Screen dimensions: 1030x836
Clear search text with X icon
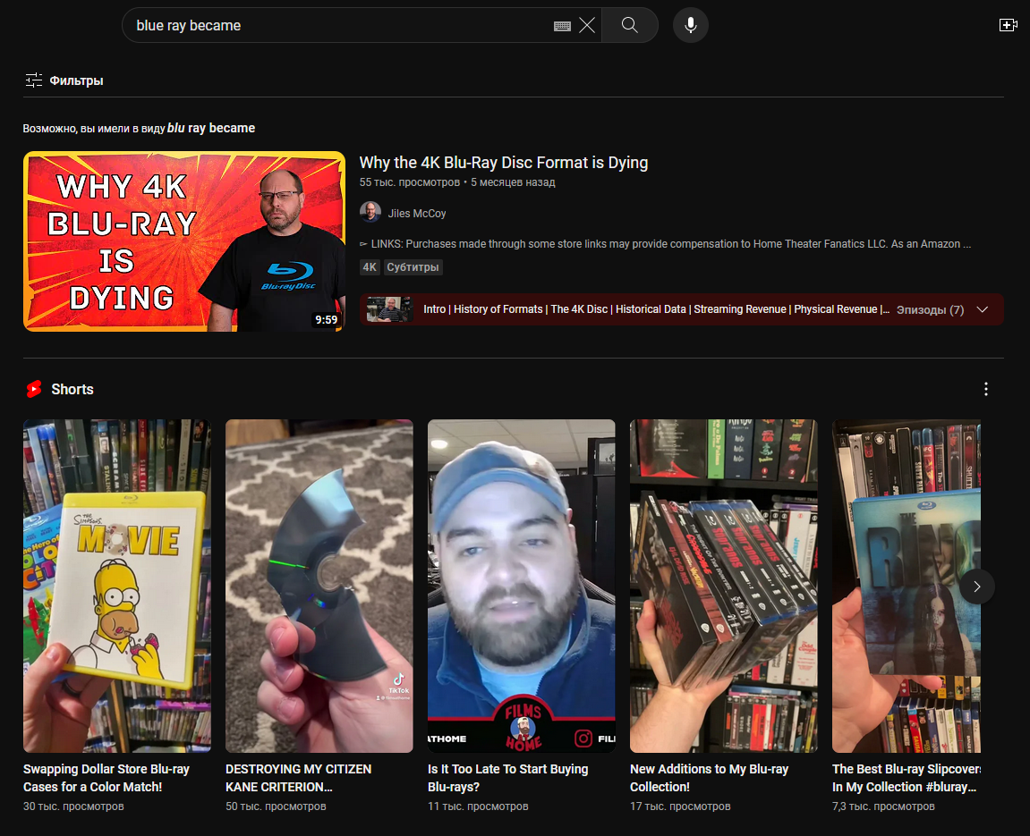tap(587, 26)
